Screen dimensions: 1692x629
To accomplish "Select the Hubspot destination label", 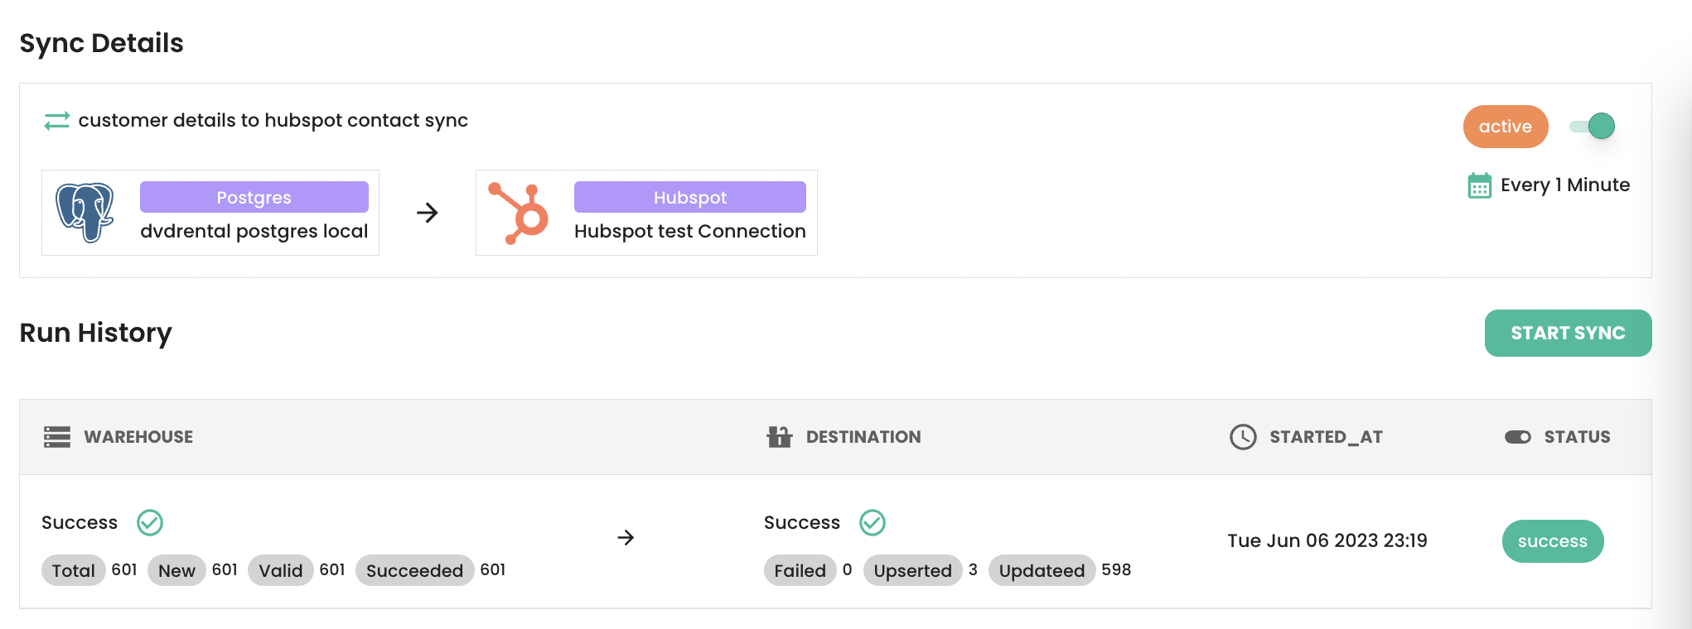I will coord(690,197).
